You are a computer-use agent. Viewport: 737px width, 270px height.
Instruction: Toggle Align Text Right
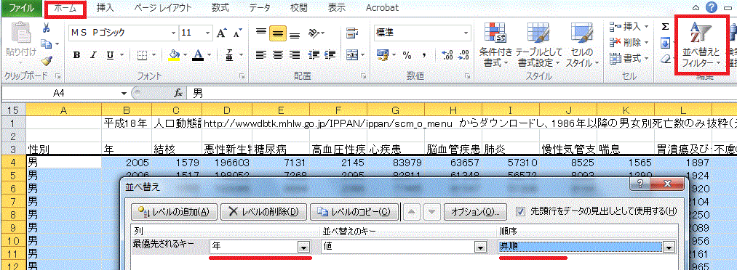click(295, 55)
